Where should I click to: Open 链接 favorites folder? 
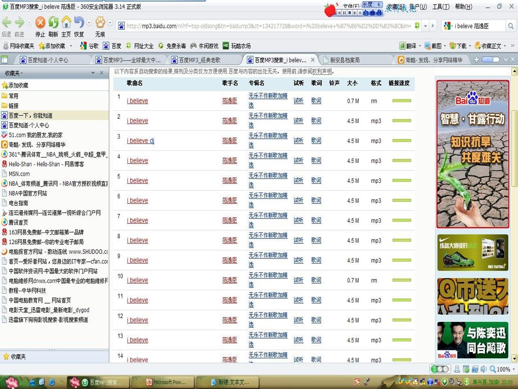(x=10, y=106)
